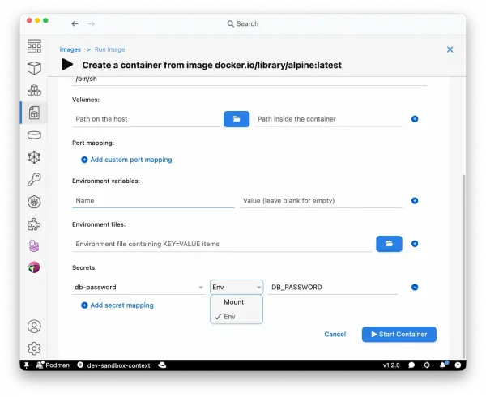Choose Env from secret type list

pyautogui.click(x=237, y=317)
